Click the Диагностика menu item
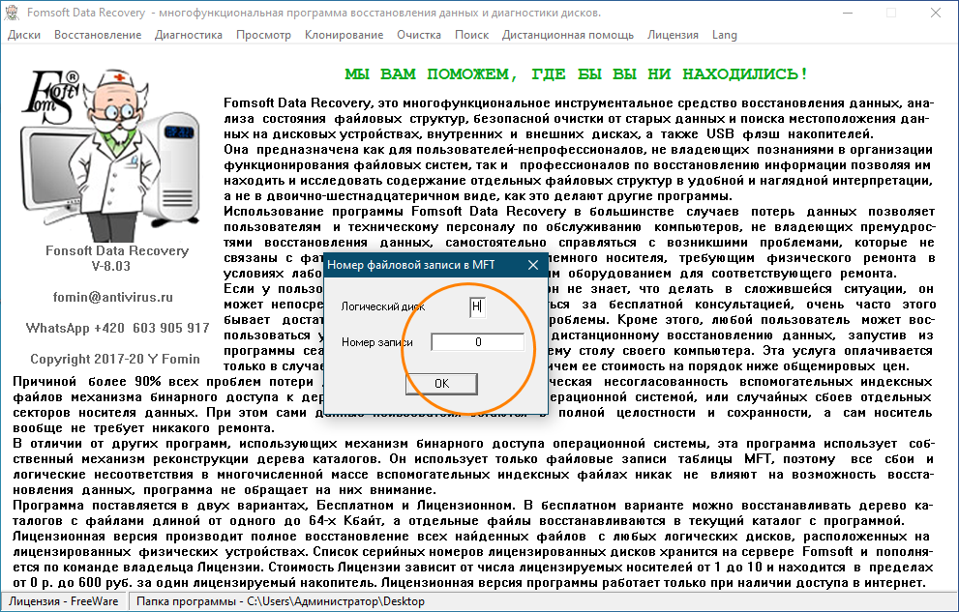This screenshot has height=612, width=959. click(x=188, y=35)
